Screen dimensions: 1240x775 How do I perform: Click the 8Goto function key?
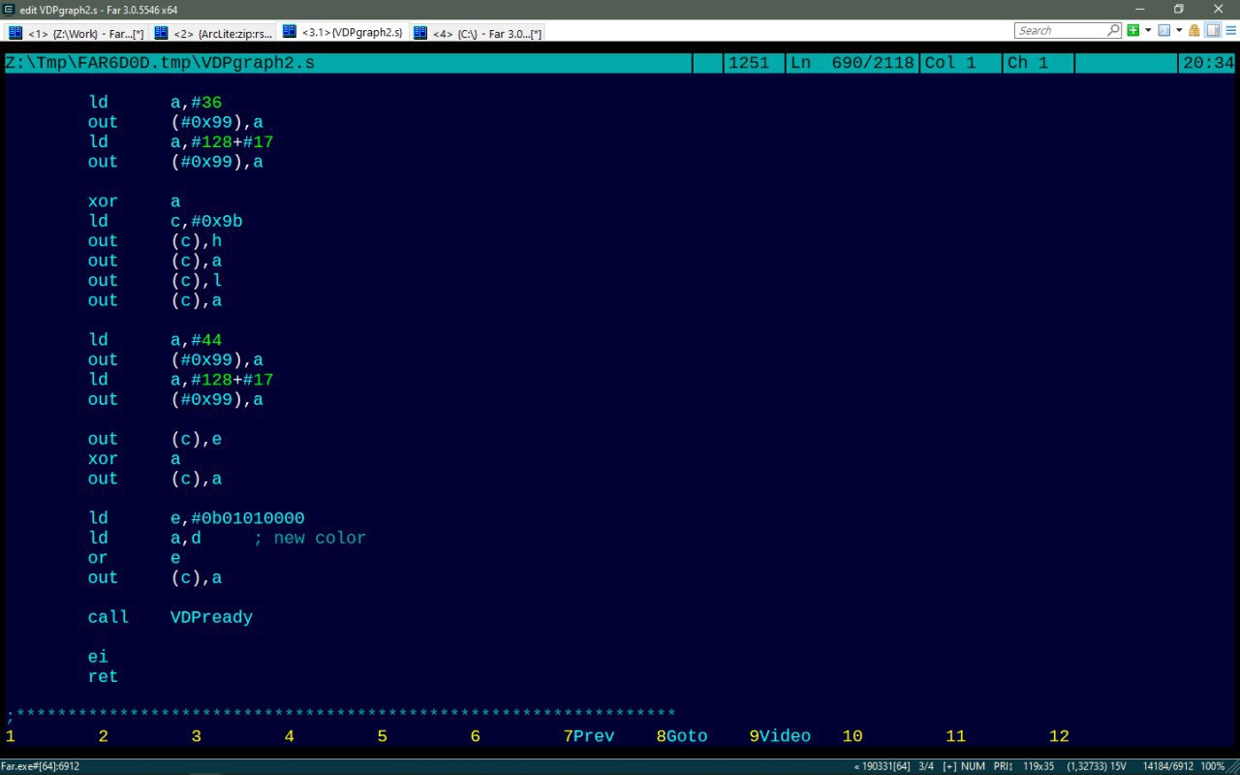coord(682,736)
